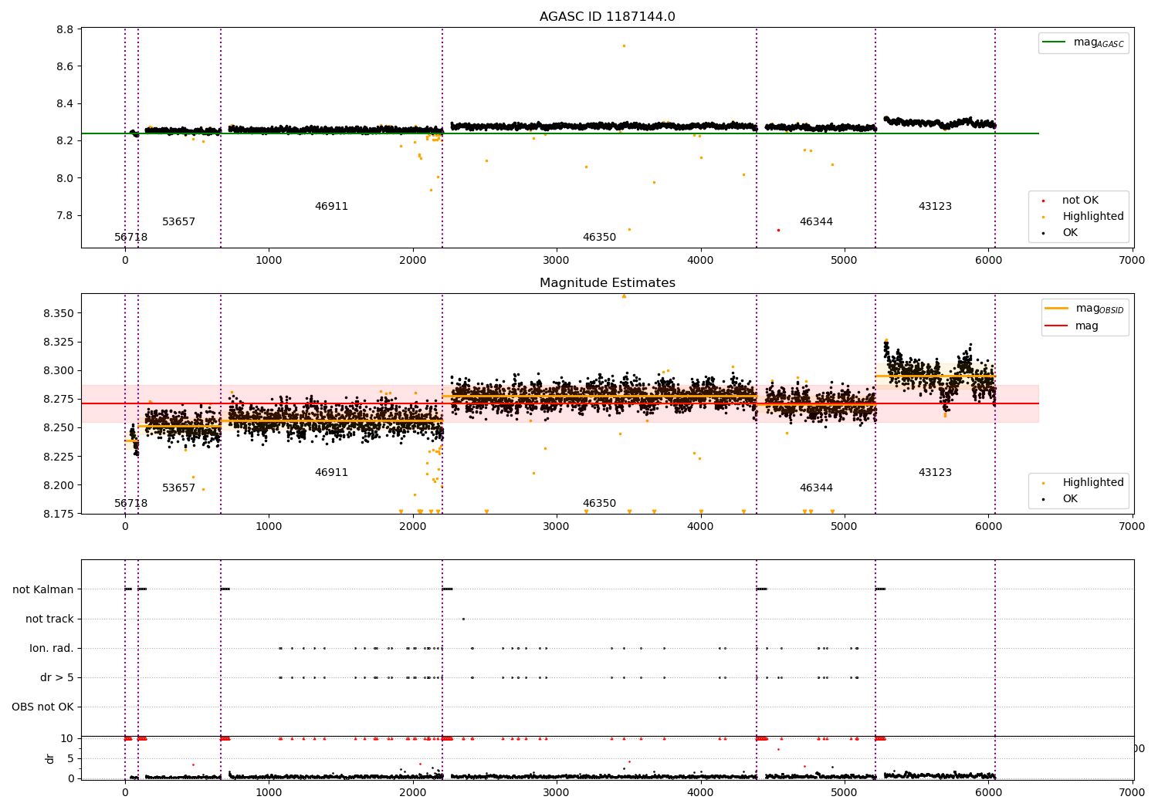
Task: Click the 'Magnitude Estimates' plot title
Action: click(607, 283)
